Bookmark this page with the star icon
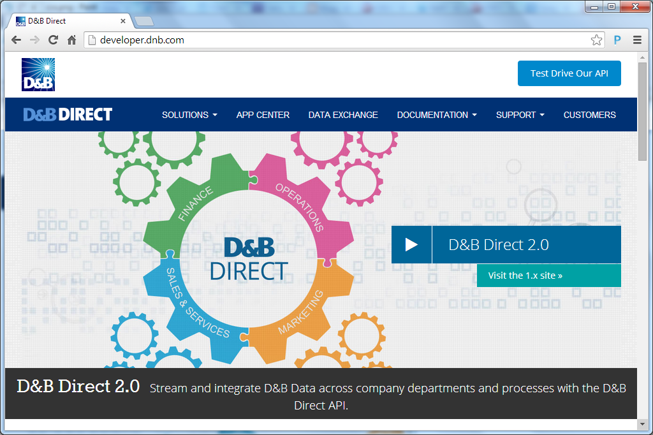The width and height of the screenshot is (653, 435). [596, 40]
